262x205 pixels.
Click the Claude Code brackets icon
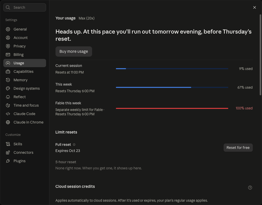[8, 114]
